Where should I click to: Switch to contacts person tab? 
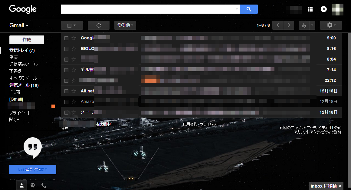pos(22,185)
